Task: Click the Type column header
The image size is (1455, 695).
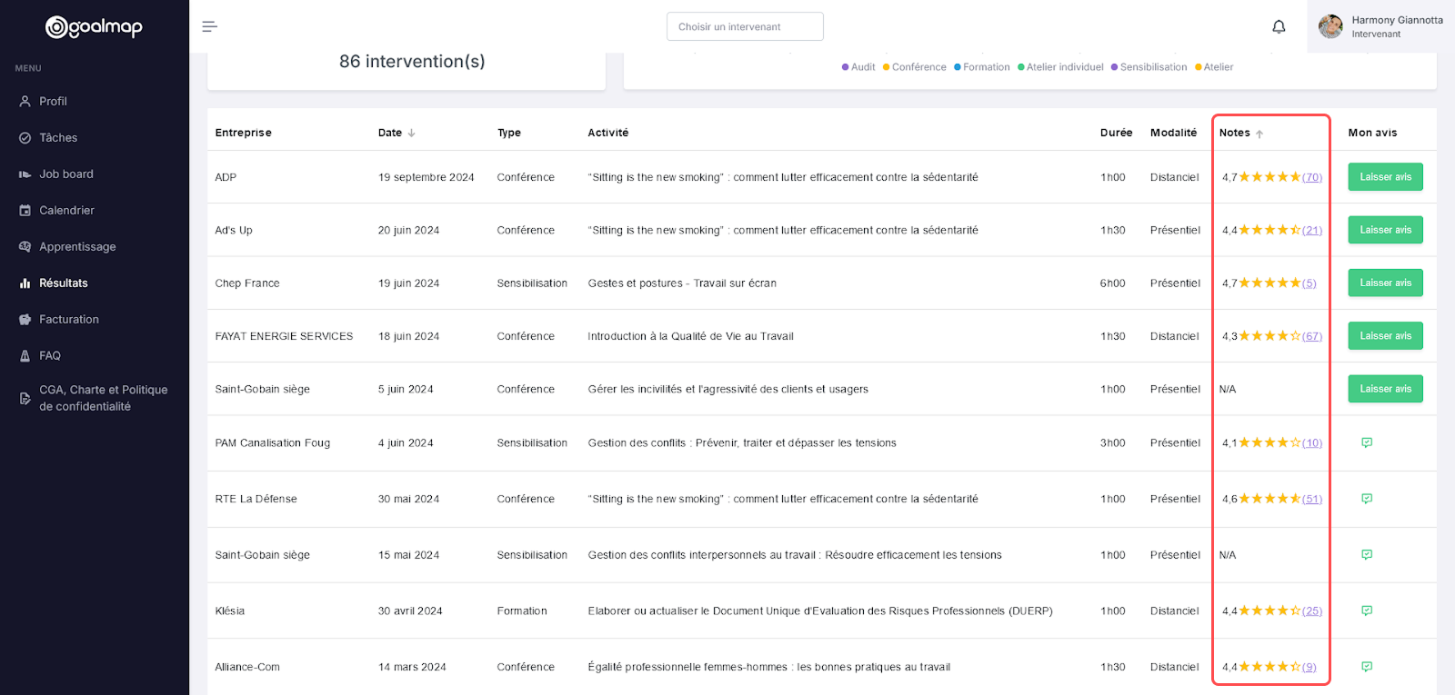Action: 509,133
